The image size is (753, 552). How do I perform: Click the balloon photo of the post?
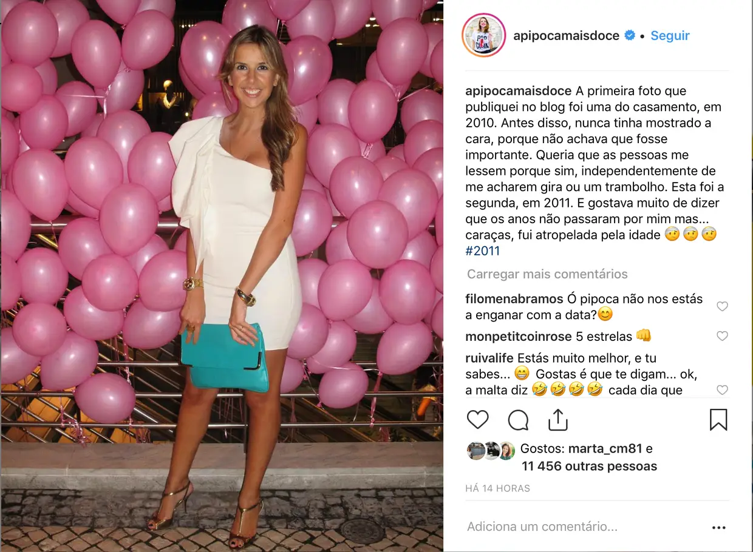point(222,276)
